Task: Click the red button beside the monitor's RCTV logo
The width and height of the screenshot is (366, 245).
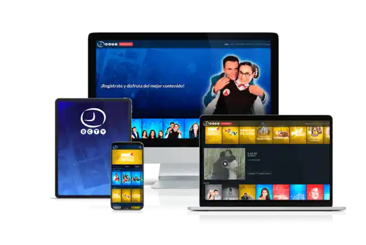Action: pyautogui.click(x=126, y=44)
